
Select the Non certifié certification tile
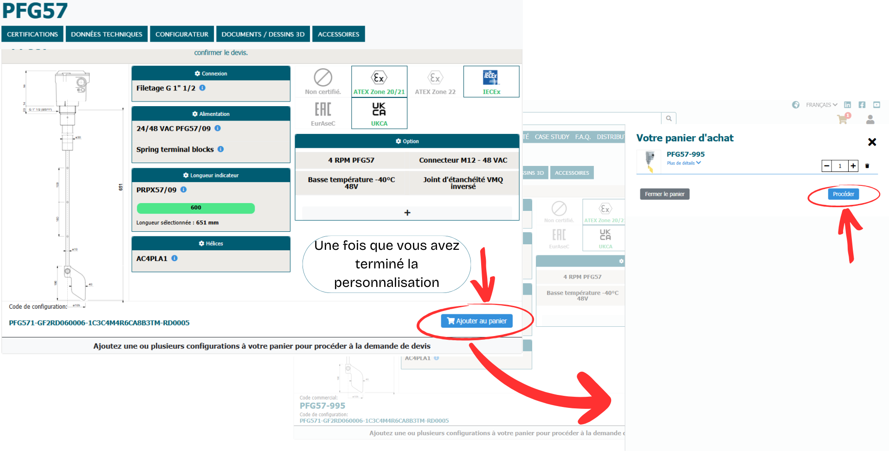click(x=323, y=82)
